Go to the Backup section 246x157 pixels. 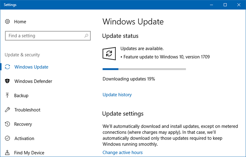[21, 96]
